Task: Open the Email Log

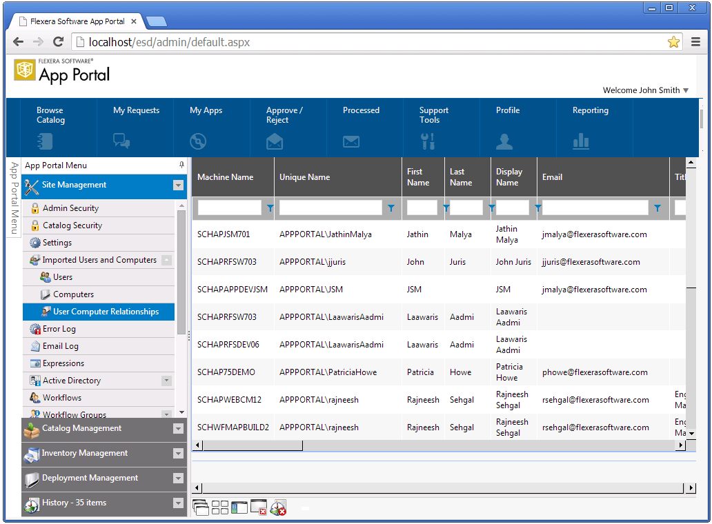Action: tap(99, 346)
